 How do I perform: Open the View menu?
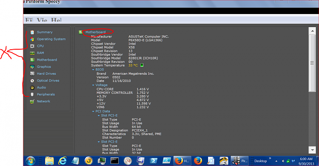pos(42,20)
